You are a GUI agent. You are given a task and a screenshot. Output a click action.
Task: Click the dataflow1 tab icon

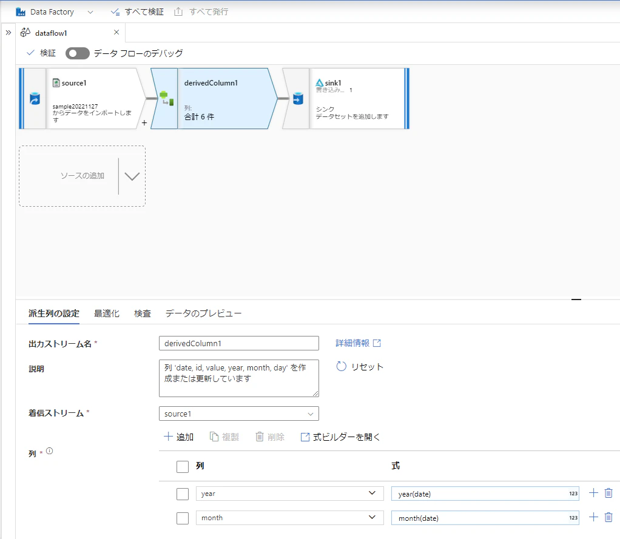point(25,32)
